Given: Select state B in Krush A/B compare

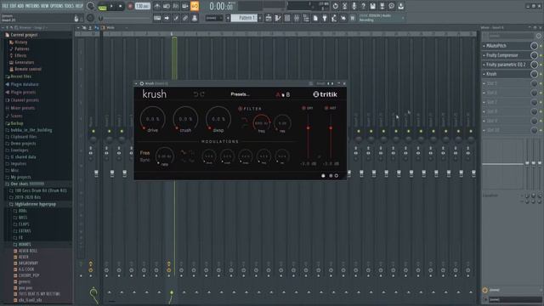Looking at the screenshot, I should 287,94.
